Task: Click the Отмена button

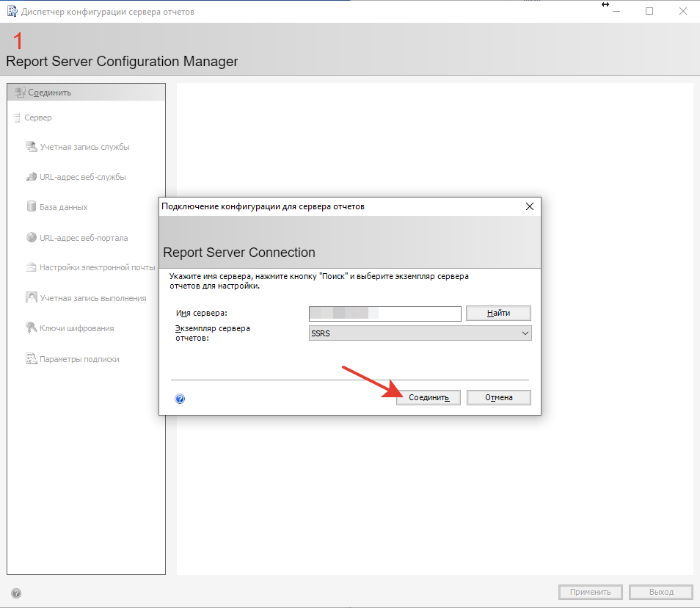Action: click(x=499, y=397)
